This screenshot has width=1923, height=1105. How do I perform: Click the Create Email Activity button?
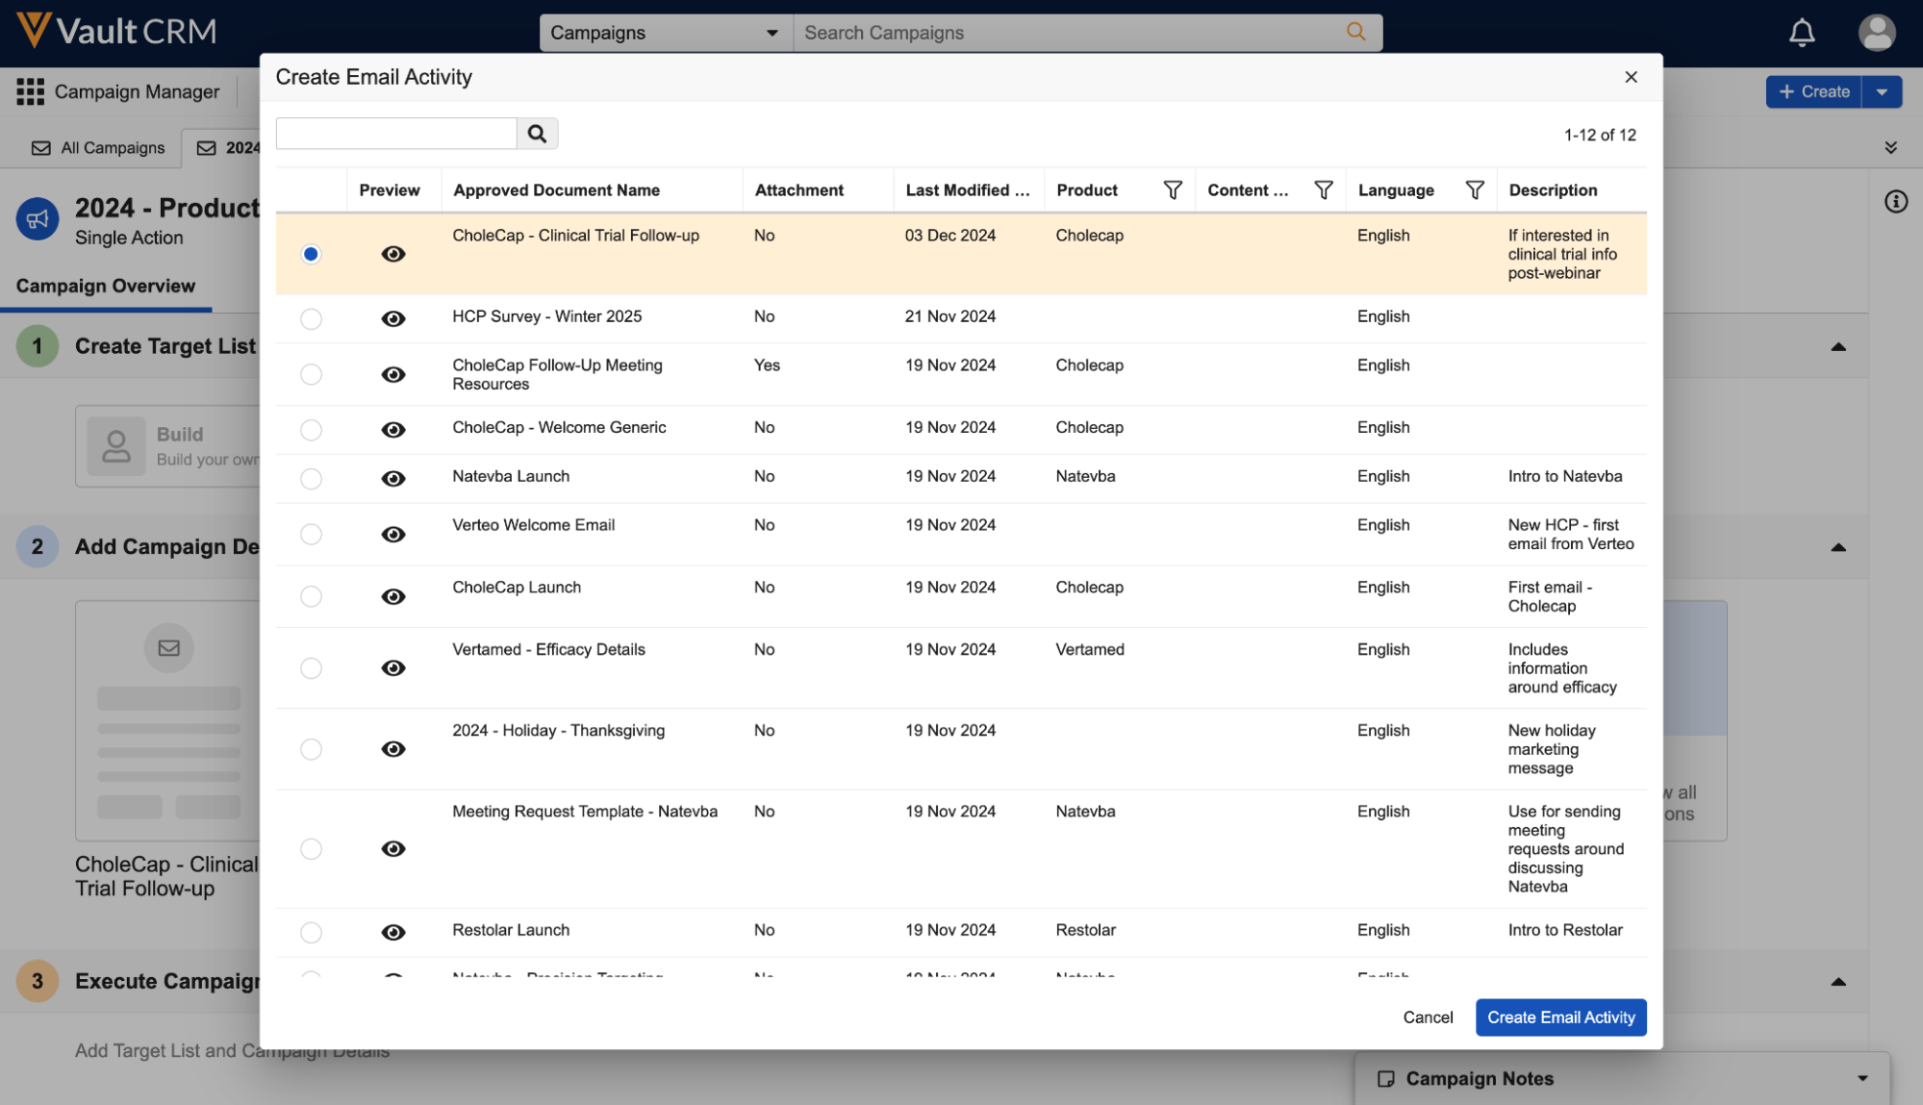(x=1560, y=1017)
